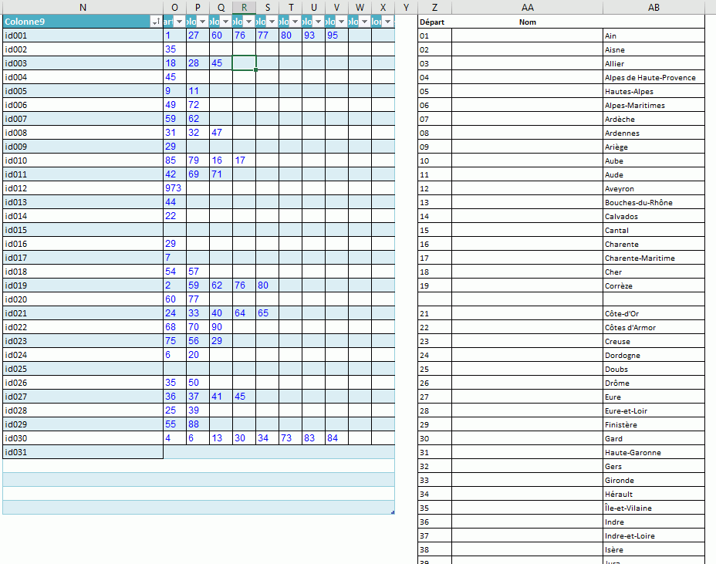Open the filter dropdown in column R's table header
Screen dimensions: 716x564
(x=249, y=22)
